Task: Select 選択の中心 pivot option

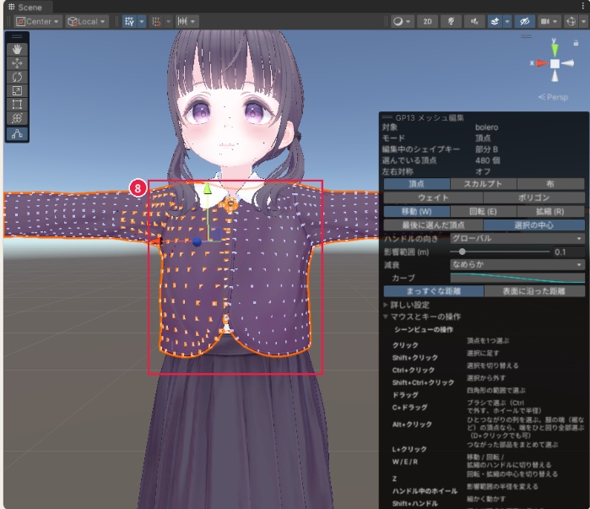Action: tap(534, 225)
